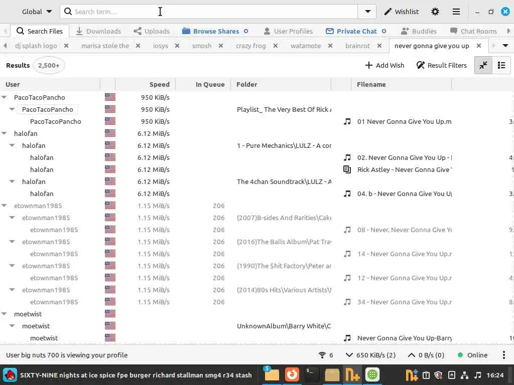This screenshot has width=514, height=385.
Task: Click the text file icon of 'Rick Astley - Never Gonna Give'
Action: (x=347, y=169)
